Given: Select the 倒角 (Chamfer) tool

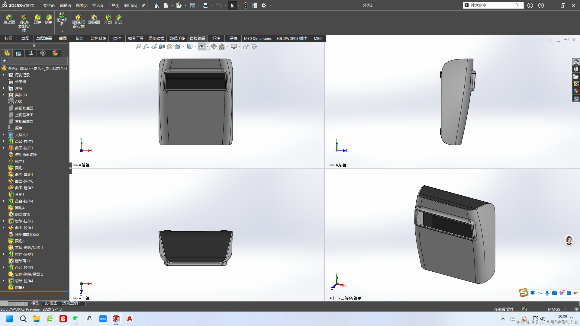Looking at the screenshot, I should 49,19.
